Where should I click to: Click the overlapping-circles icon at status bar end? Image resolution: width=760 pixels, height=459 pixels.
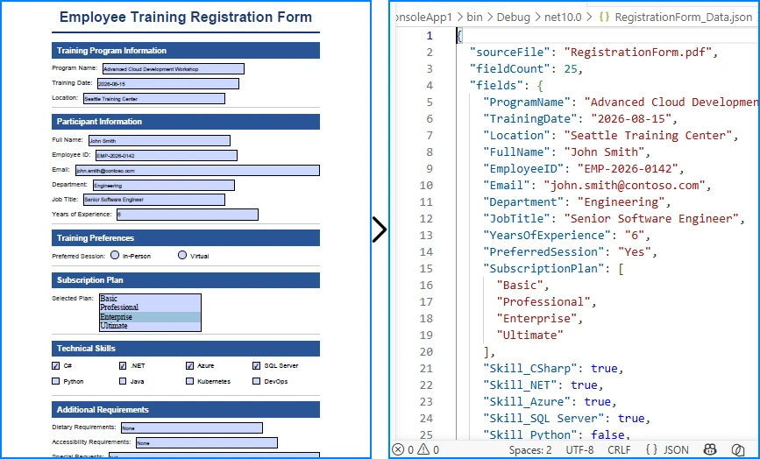click(x=738, y=449)
